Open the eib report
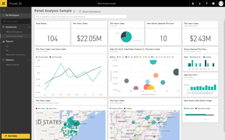Screen dimensions: 225x140 [7, 46]
